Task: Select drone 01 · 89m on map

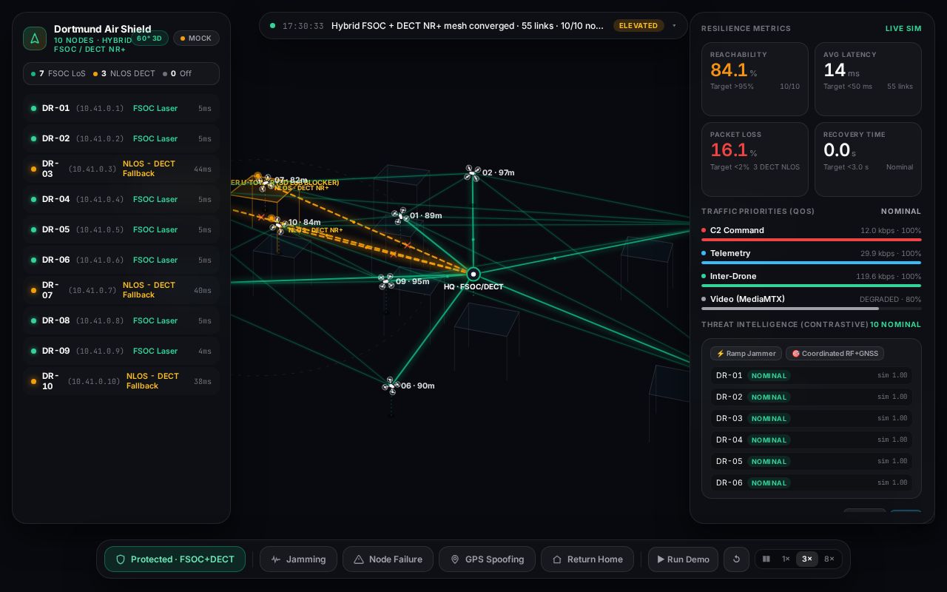Action: pyautogui.click(x=400, y=216)
